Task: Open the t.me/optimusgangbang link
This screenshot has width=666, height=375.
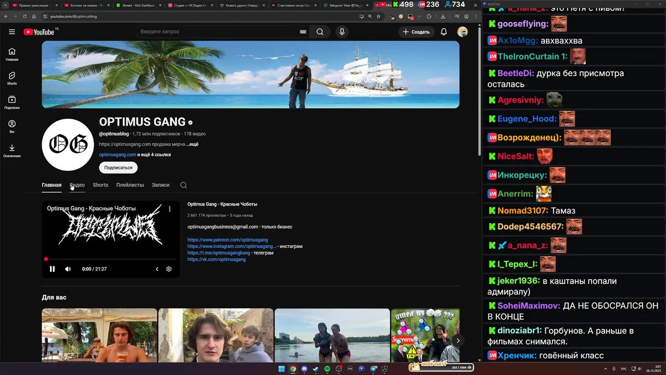Action: [x=219, y=253]
